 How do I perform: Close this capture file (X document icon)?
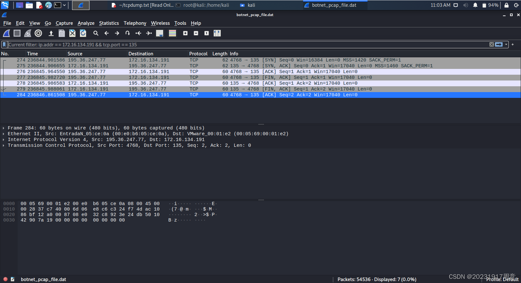point(72,33)
